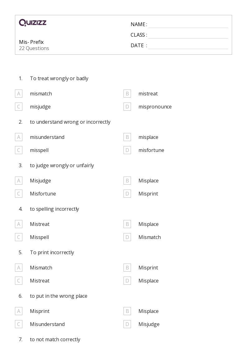Tick box A next to misunderstand
The width and height of the screenshot is (247, 349).
(19, 137)
